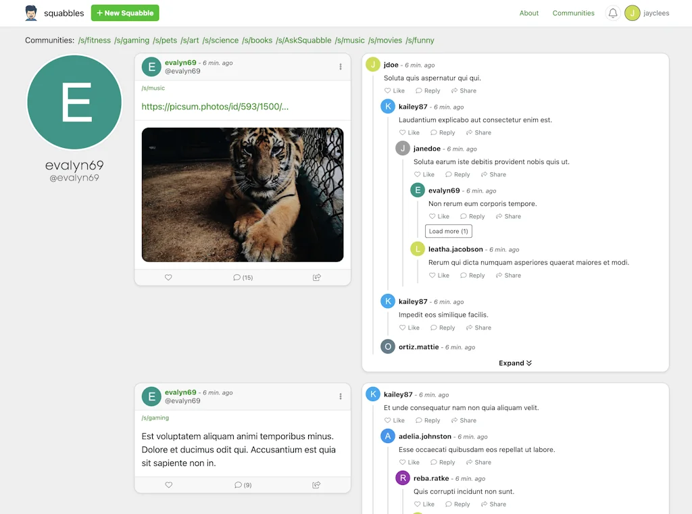Screen dimensions: 692x514
Task: Like jdoe's comment
Action: point(395,91)
